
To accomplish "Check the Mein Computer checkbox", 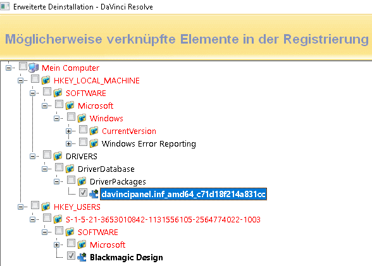I will [x=23, y=66].
